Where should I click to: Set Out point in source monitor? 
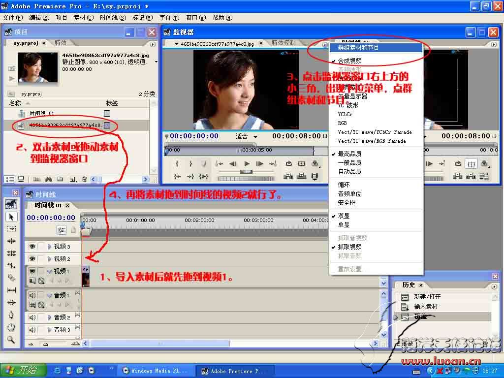pos(190,163)
